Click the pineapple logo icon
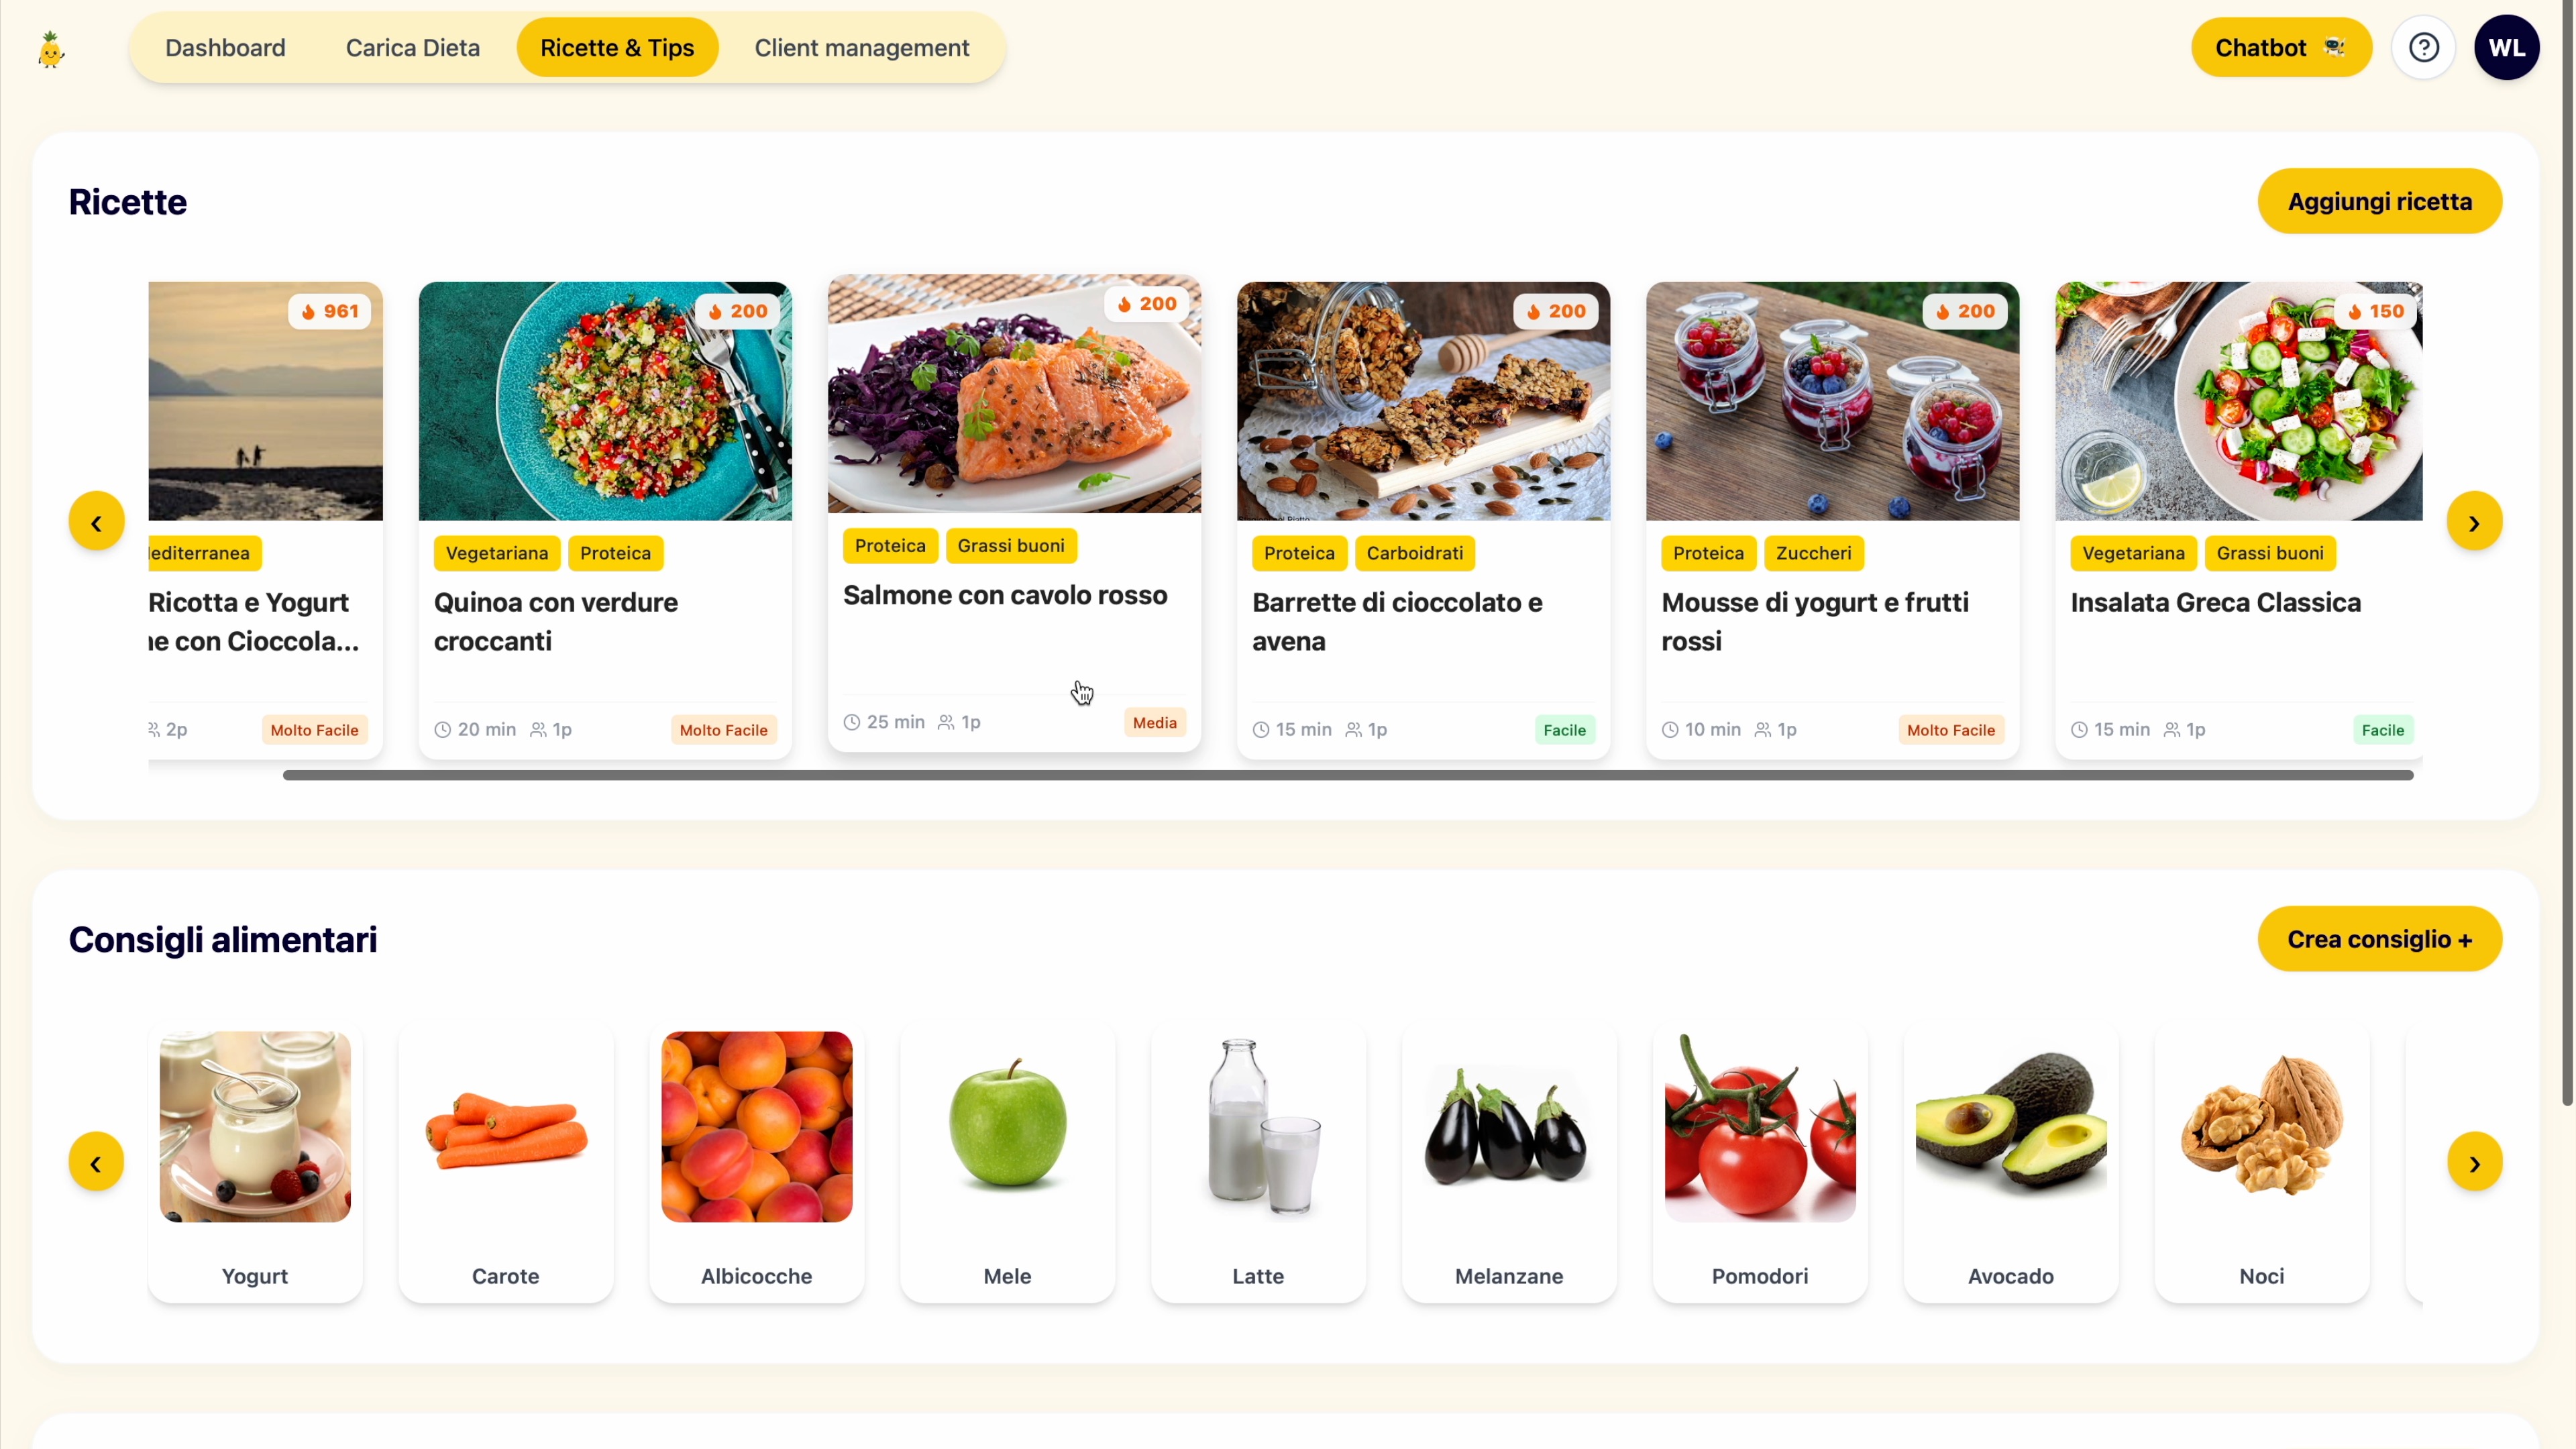 51,48
